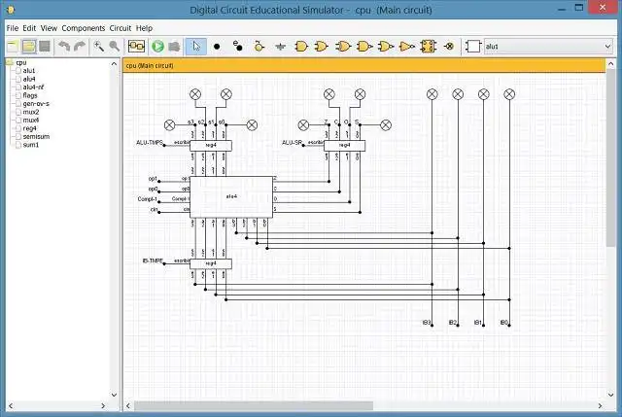Toggle the op0 input pin
Screen dimensions: 622x417
[159, 191]
